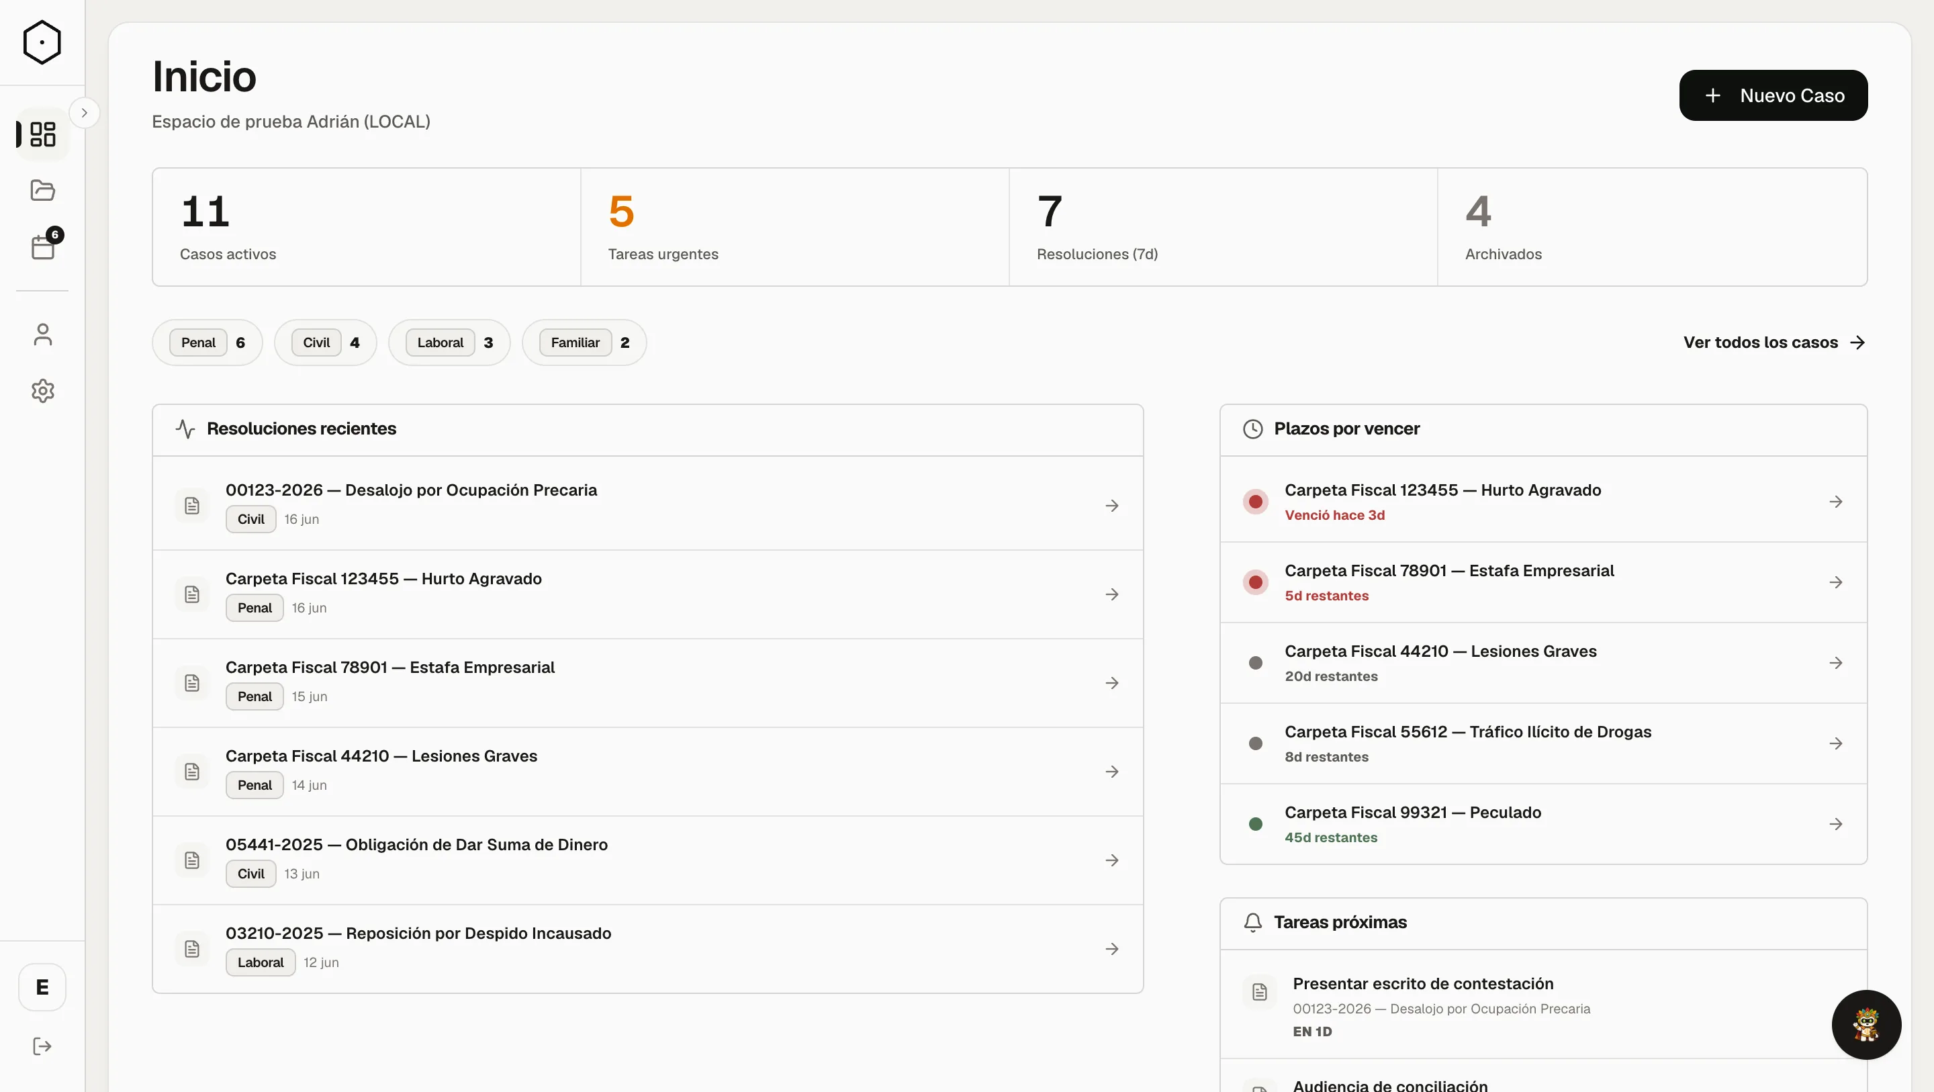Click the Laboral tag on 03210-2025 row
Image resolution: width=1934 pixels, height=1092 pixels.
(x=260, y=962)
